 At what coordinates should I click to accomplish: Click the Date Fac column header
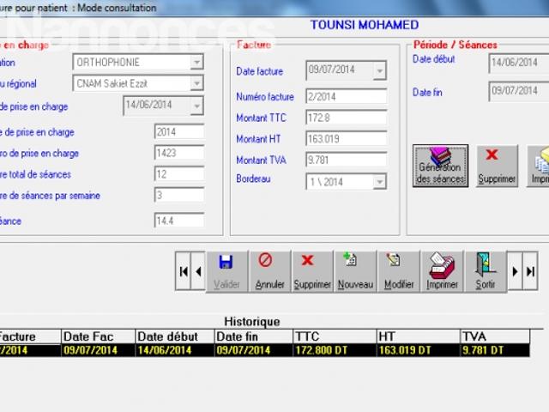(x=98, y=336)
